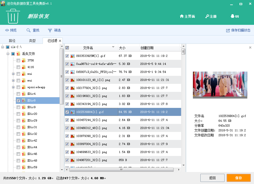Open QQ contact icon

(x=233, y=16)
